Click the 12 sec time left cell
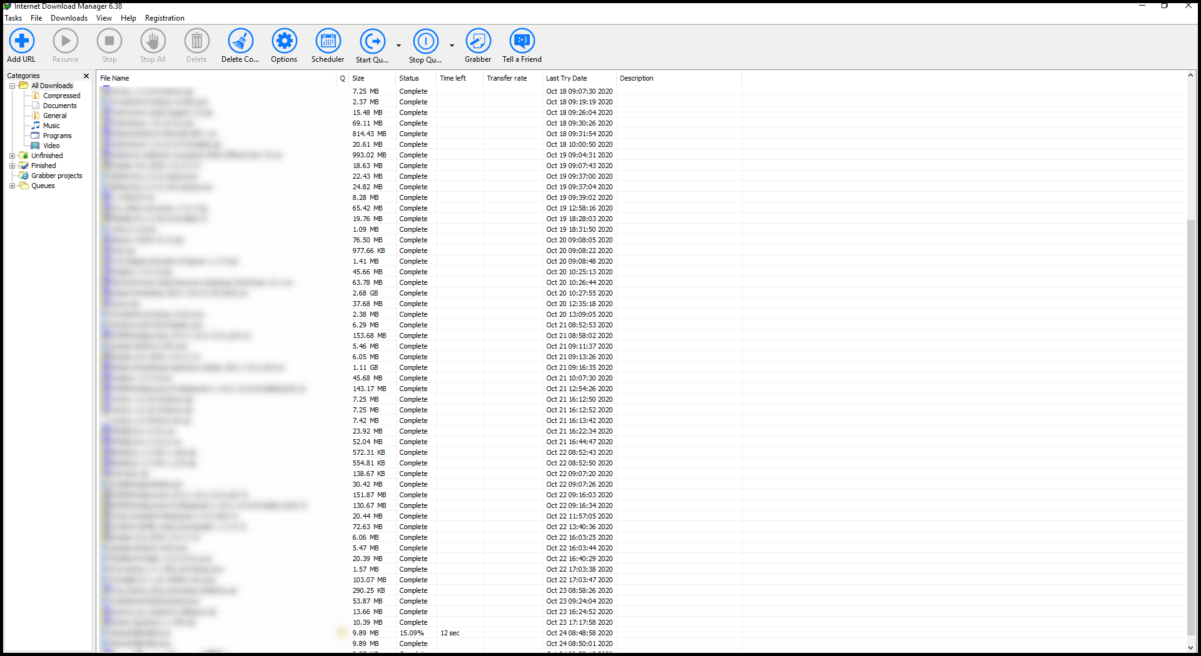This screenshot has width=1201, height=656. tap(450, 633)
